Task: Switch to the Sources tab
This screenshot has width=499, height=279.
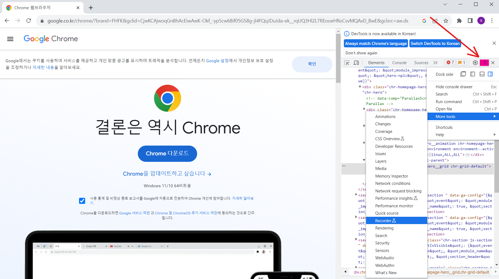Action: click(x=421, y=63)
